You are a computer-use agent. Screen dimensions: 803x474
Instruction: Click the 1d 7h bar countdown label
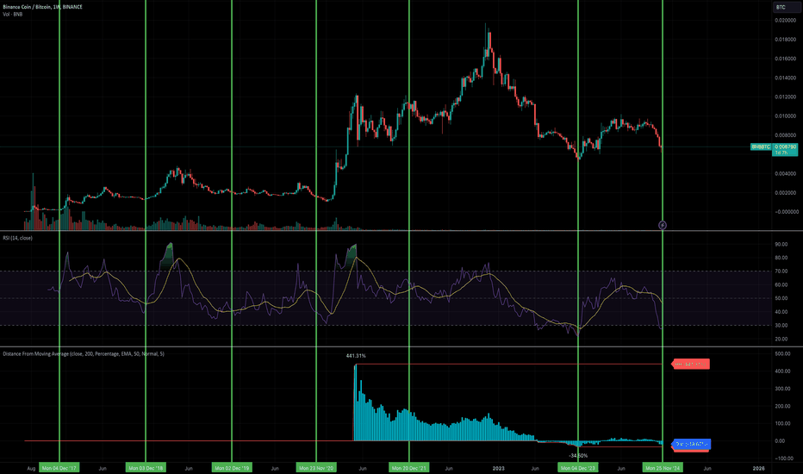pyautogui.click(x=781, y=153)
